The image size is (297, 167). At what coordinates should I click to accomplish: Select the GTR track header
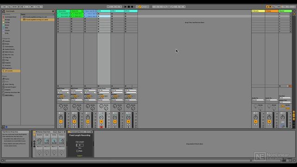click(104, 11)
